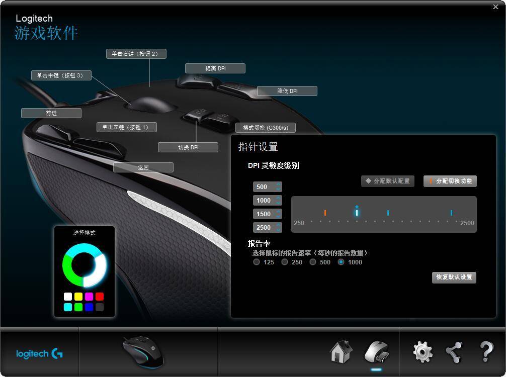The width and height of the screenshot is (506, 377).
Task: Select 125 report rate
Action: [x=257, y=262]
